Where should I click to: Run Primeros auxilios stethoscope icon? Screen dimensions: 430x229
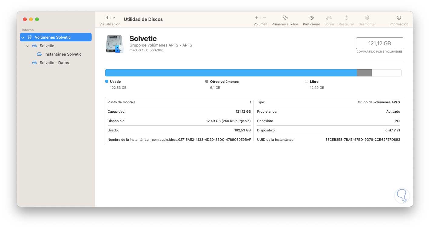285,18
